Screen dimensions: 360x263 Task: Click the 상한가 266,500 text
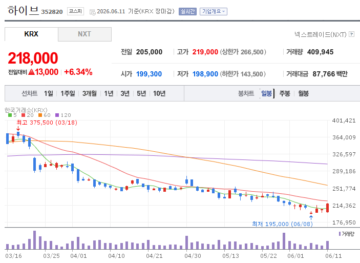243,52
